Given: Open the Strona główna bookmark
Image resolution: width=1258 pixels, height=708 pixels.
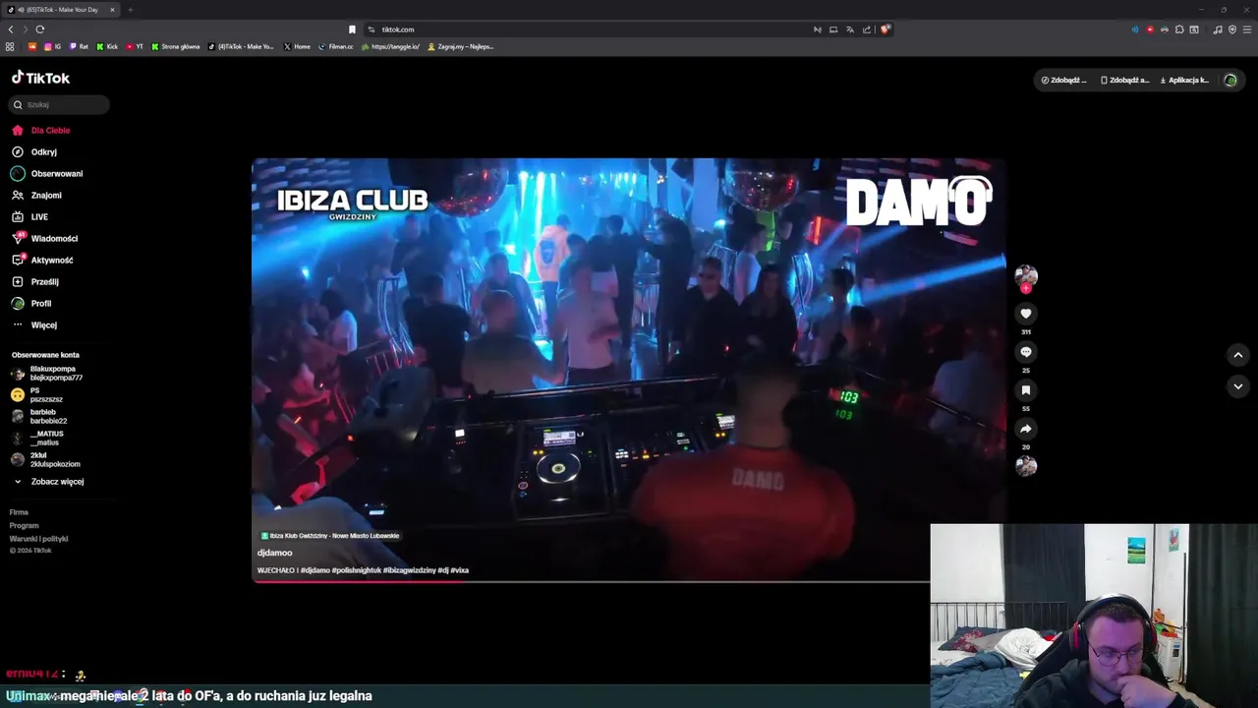Looking at the screenshot, I should click(176, 46).
